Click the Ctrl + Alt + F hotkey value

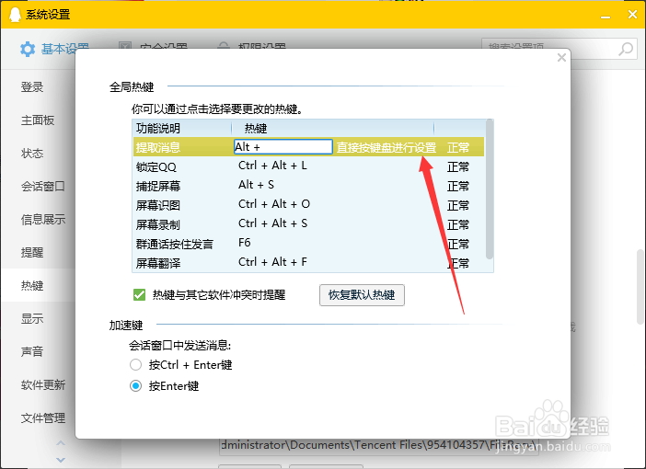click(272, 262)
